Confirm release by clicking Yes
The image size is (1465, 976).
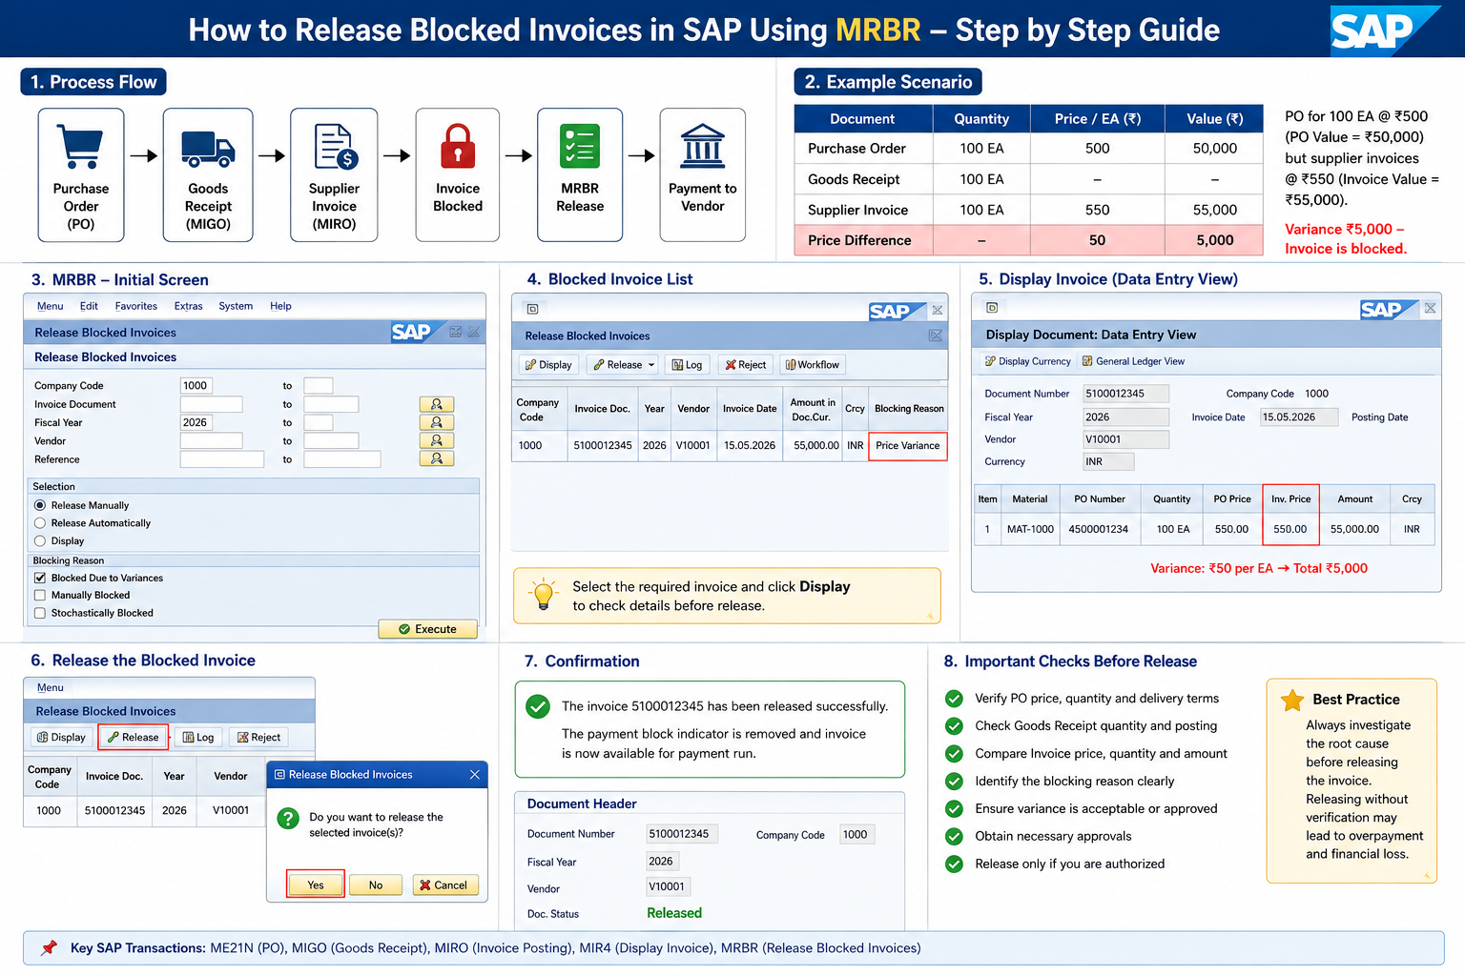pyautogui.click(x=316, y=884)
